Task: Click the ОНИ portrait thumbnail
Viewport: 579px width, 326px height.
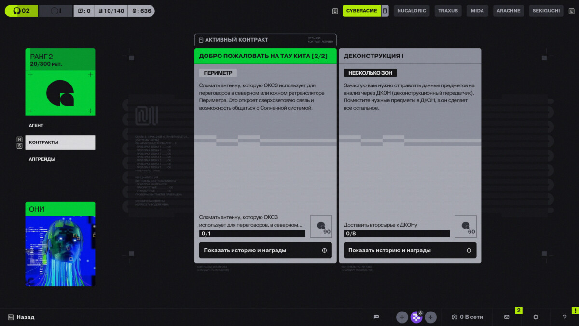Action: tap(60, 251)
